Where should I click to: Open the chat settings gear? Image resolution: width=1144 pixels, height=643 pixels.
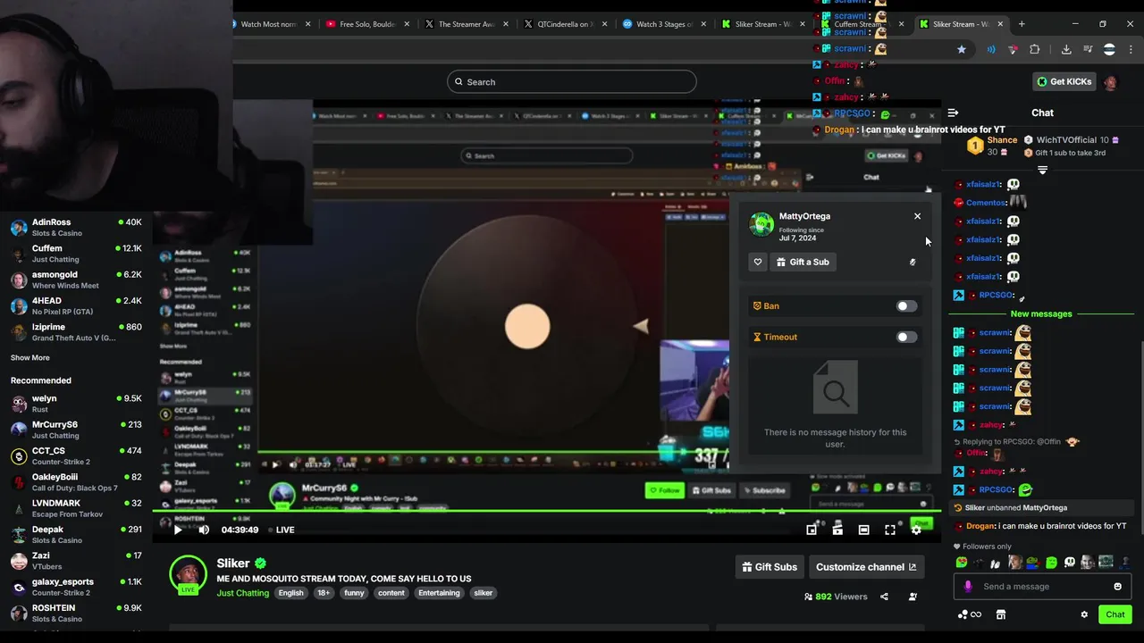(x=1084, y=614)
